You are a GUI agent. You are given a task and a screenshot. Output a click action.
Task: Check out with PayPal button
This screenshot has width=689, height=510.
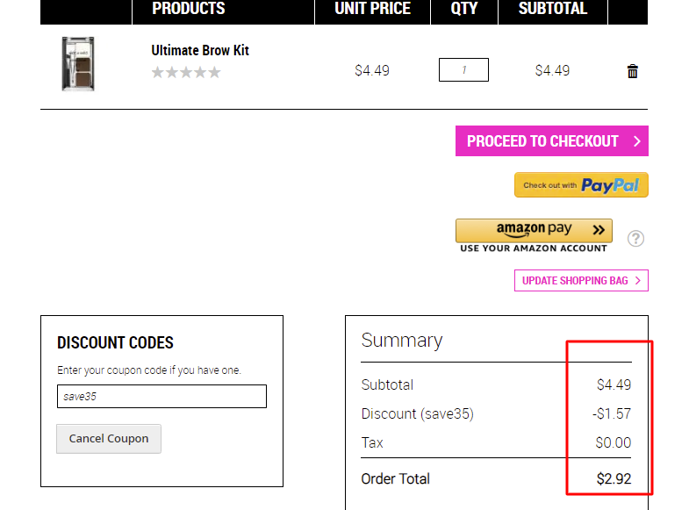tap(581, 185)
